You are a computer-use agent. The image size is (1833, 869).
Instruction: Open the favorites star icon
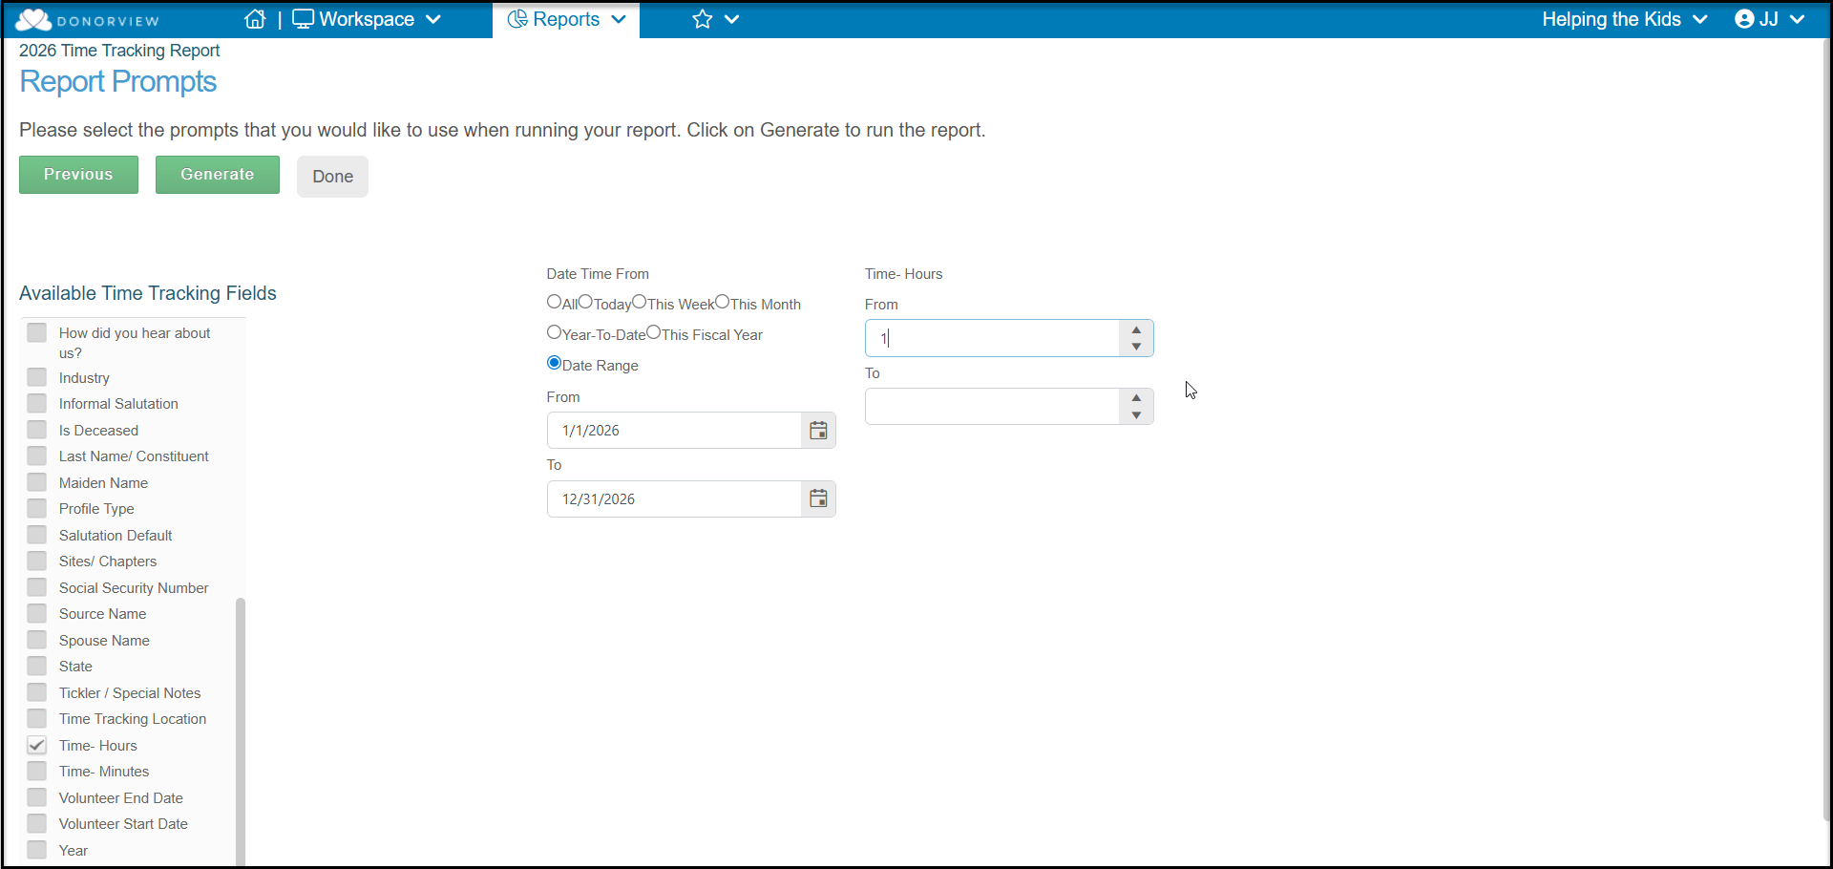tap(703, 19)
